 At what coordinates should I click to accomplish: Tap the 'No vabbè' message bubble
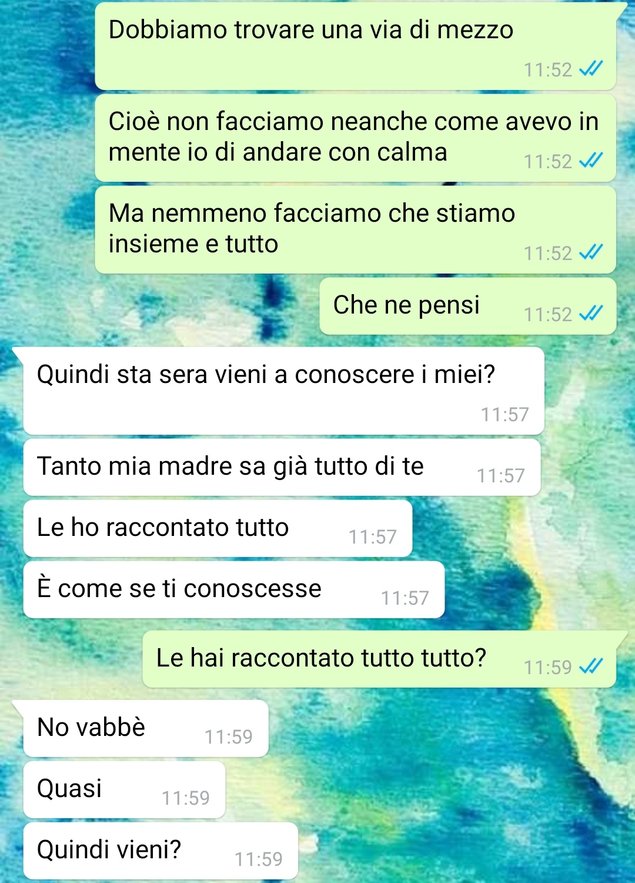coord(146,729)
